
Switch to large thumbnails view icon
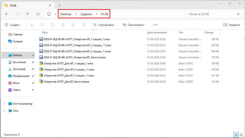click(241, 134)
